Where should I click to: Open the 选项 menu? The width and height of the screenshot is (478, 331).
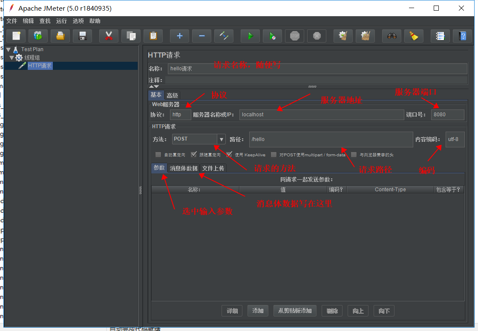click(x=78, y=21)
